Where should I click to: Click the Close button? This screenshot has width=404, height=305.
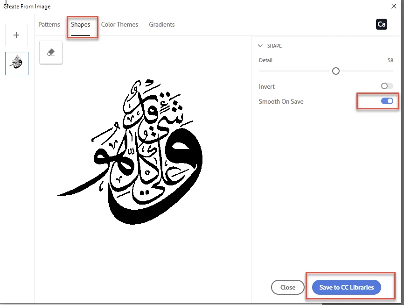(x=288, y=287)
